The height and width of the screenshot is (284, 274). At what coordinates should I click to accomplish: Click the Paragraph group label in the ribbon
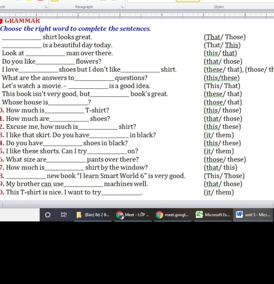[x=84, y=7]
